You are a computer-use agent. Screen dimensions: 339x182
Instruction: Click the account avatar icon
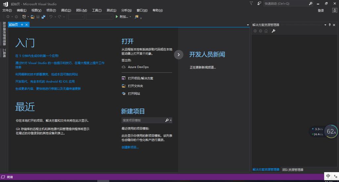tap(334, 10)
